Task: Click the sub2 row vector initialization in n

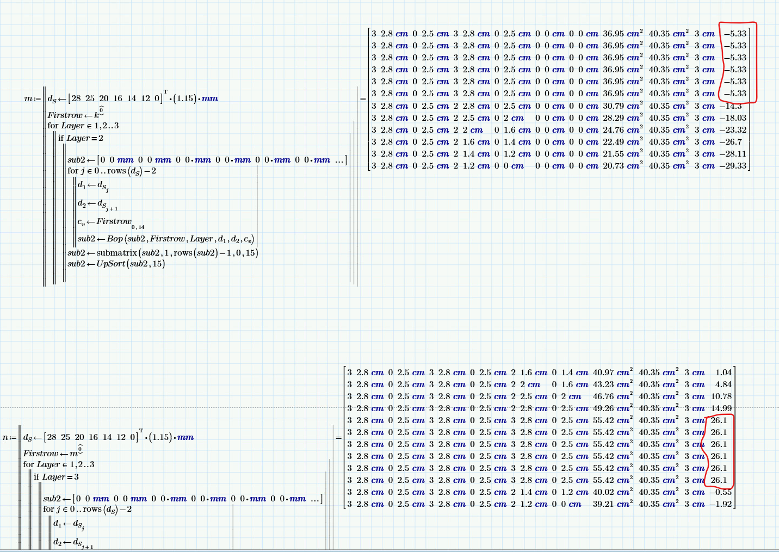Action: point(182,499)
